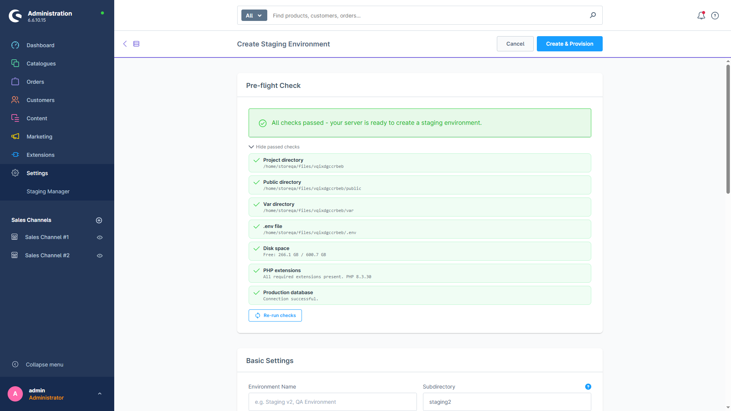The width and height of the screenshot is (731, 411).
Task: Collapse the Hide passed checks section
Action: (274, 147)
